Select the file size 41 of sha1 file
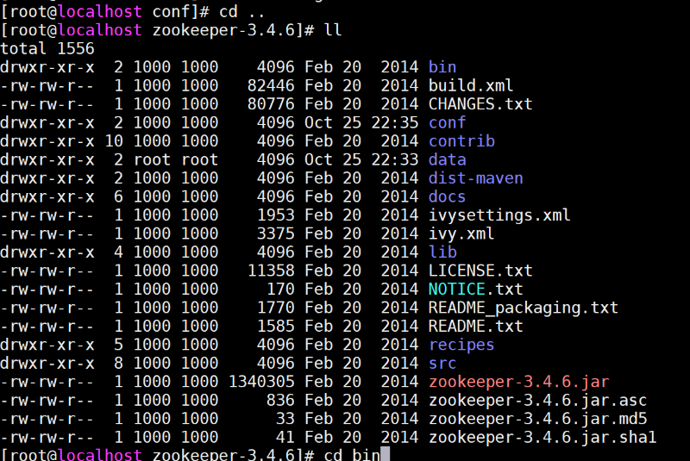 click(285, 437)
